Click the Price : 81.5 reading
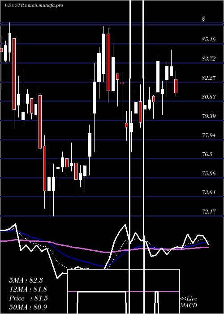 click(x=28, y=298)
